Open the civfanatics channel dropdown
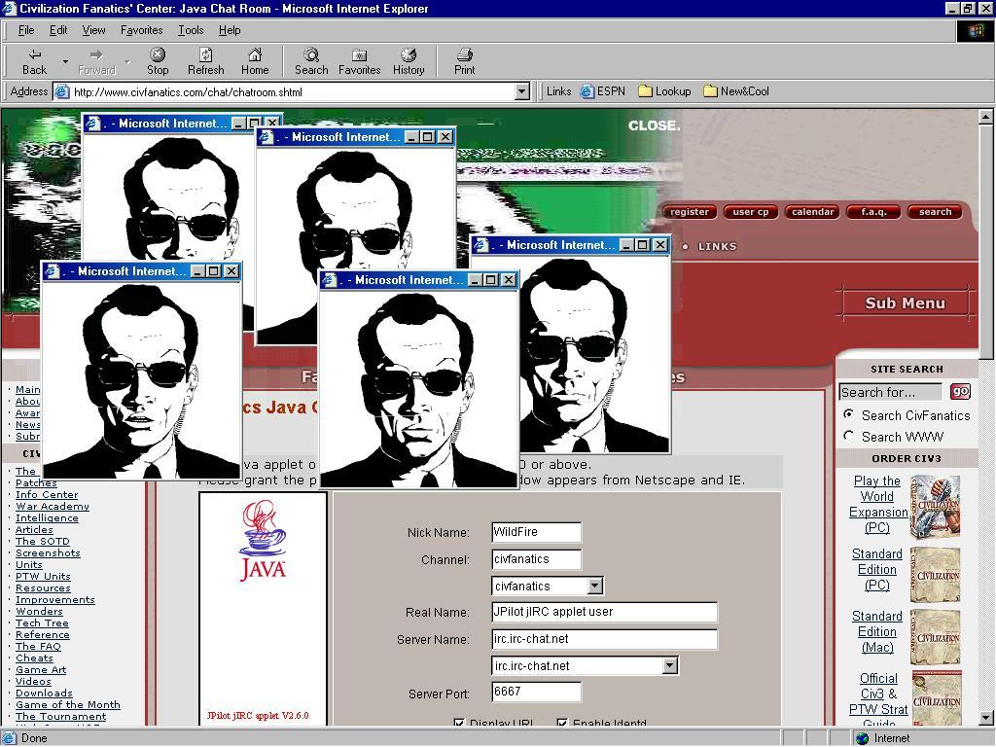This screenshot has width=996, height=747. click(x=595, y=586)
